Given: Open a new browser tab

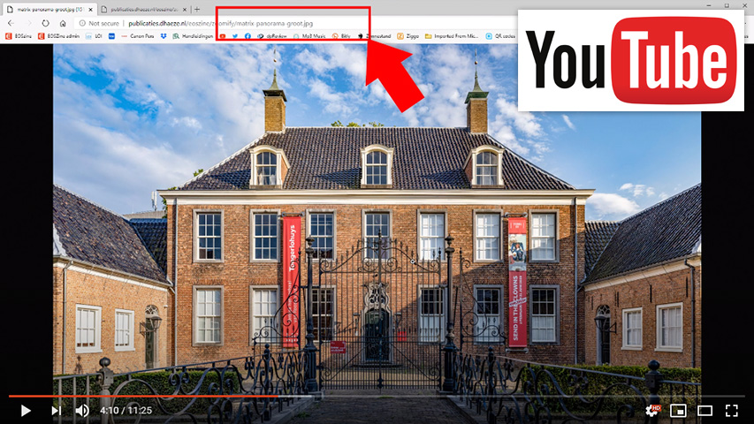Looking at the screenshot, I should pyautogui.click(x=197, y=9).
